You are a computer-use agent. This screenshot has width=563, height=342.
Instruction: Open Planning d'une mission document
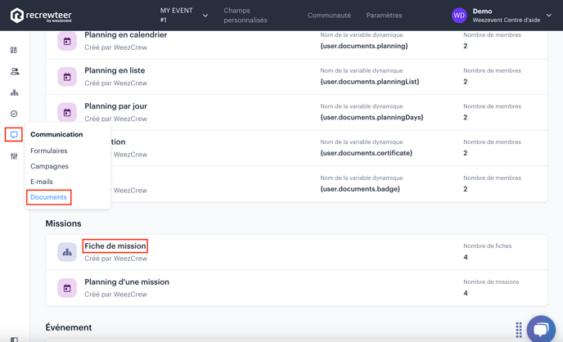coord(127,281)
